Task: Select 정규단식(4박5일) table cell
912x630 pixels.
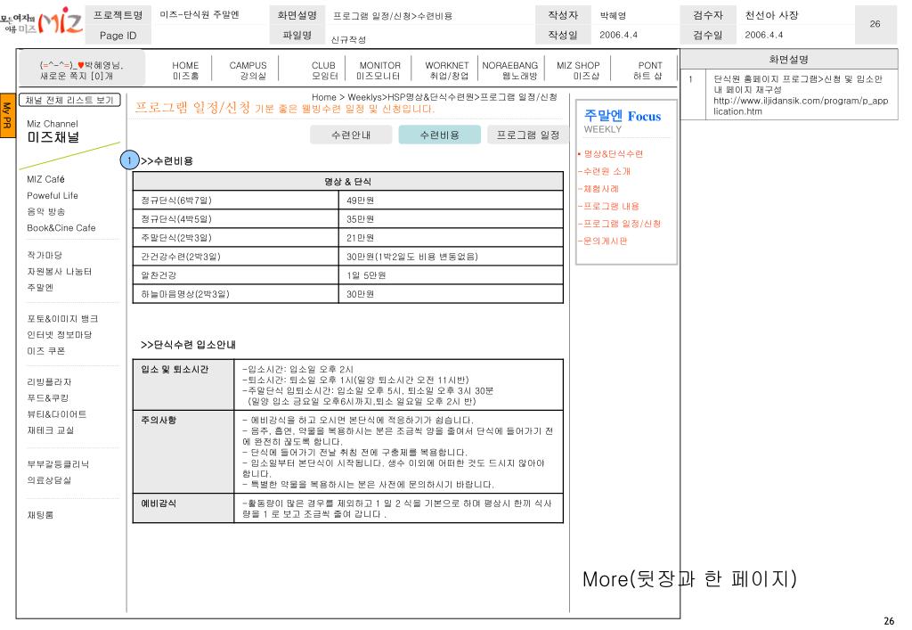Action: pyautogui.click(x=235, y=218)
